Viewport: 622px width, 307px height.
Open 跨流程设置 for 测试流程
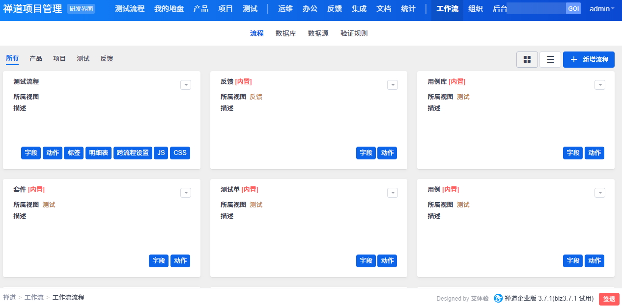tap(133, 153)
